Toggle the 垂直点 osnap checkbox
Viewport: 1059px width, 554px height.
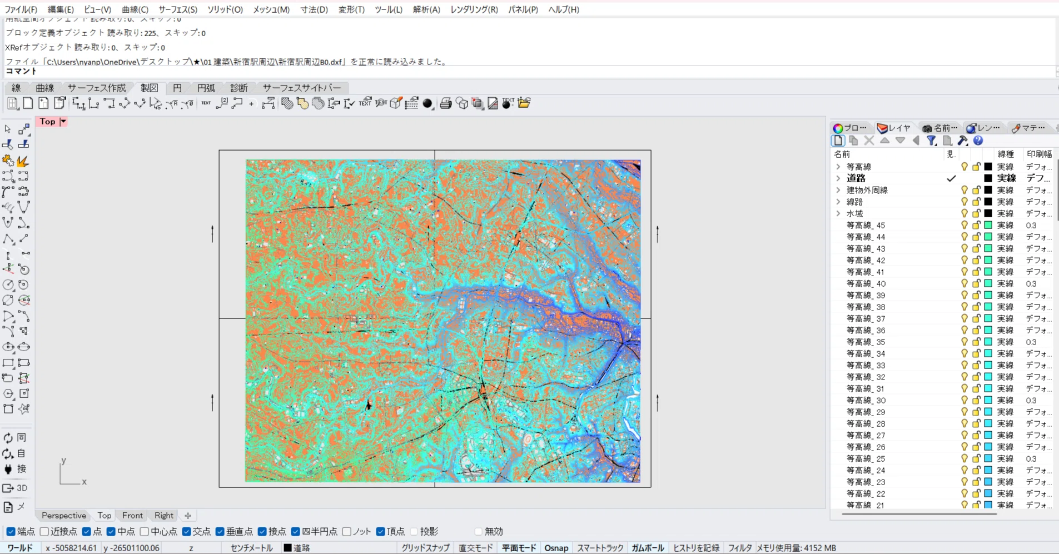[x=220, y=532]
